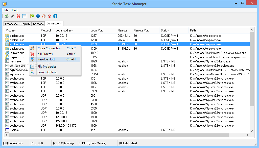Viewport: 259px width, 148px height.
Task: Sort by the Remote Port column header
Action: 146,30
